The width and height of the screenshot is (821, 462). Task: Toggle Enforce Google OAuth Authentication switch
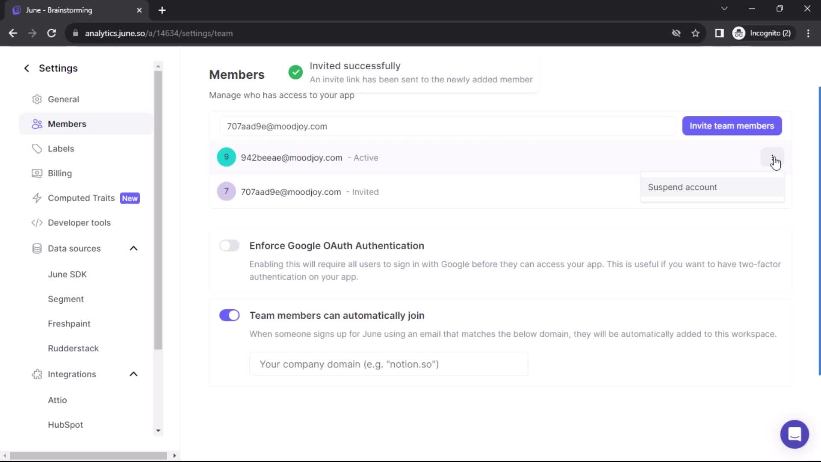point(230,246)
